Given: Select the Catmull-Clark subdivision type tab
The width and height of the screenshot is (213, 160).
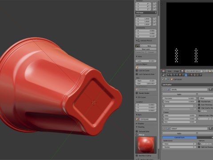Looking at the screenshot, I should coord(180,137).
